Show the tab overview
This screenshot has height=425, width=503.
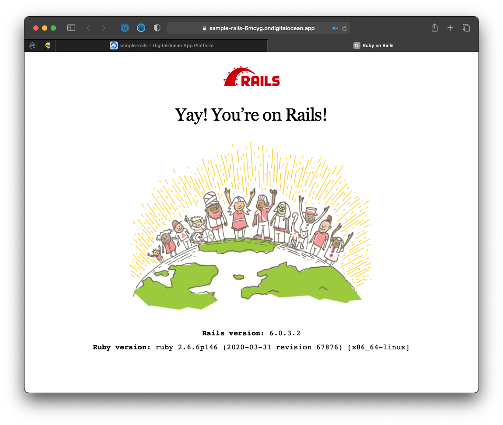(466, 28)
